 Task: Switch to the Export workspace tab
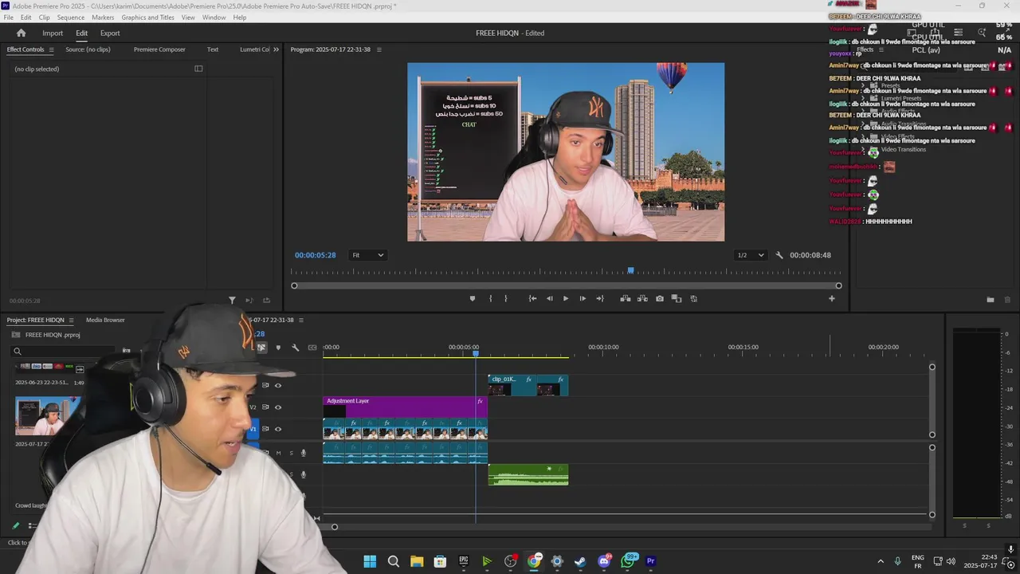110,33
